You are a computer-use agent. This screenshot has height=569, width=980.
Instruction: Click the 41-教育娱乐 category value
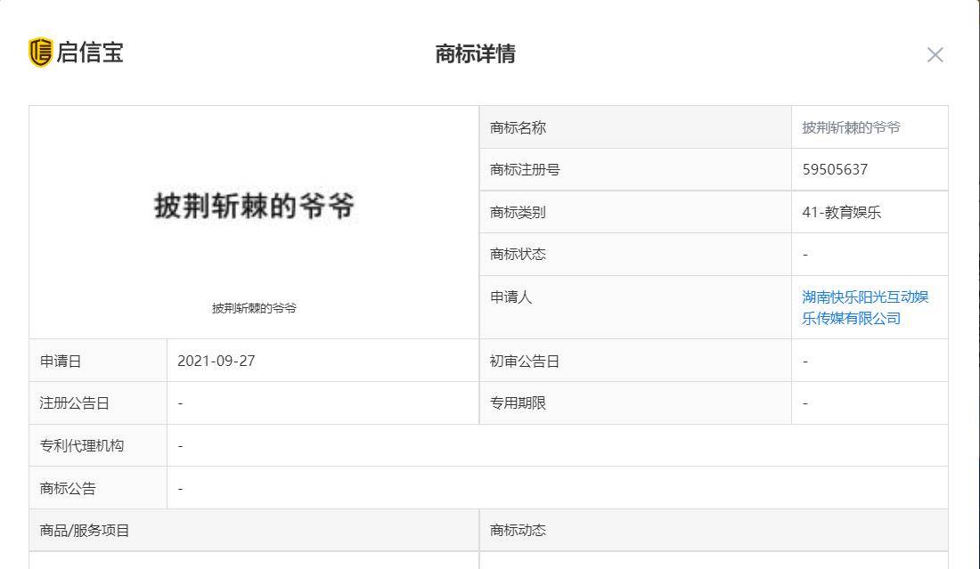(842, 212)
